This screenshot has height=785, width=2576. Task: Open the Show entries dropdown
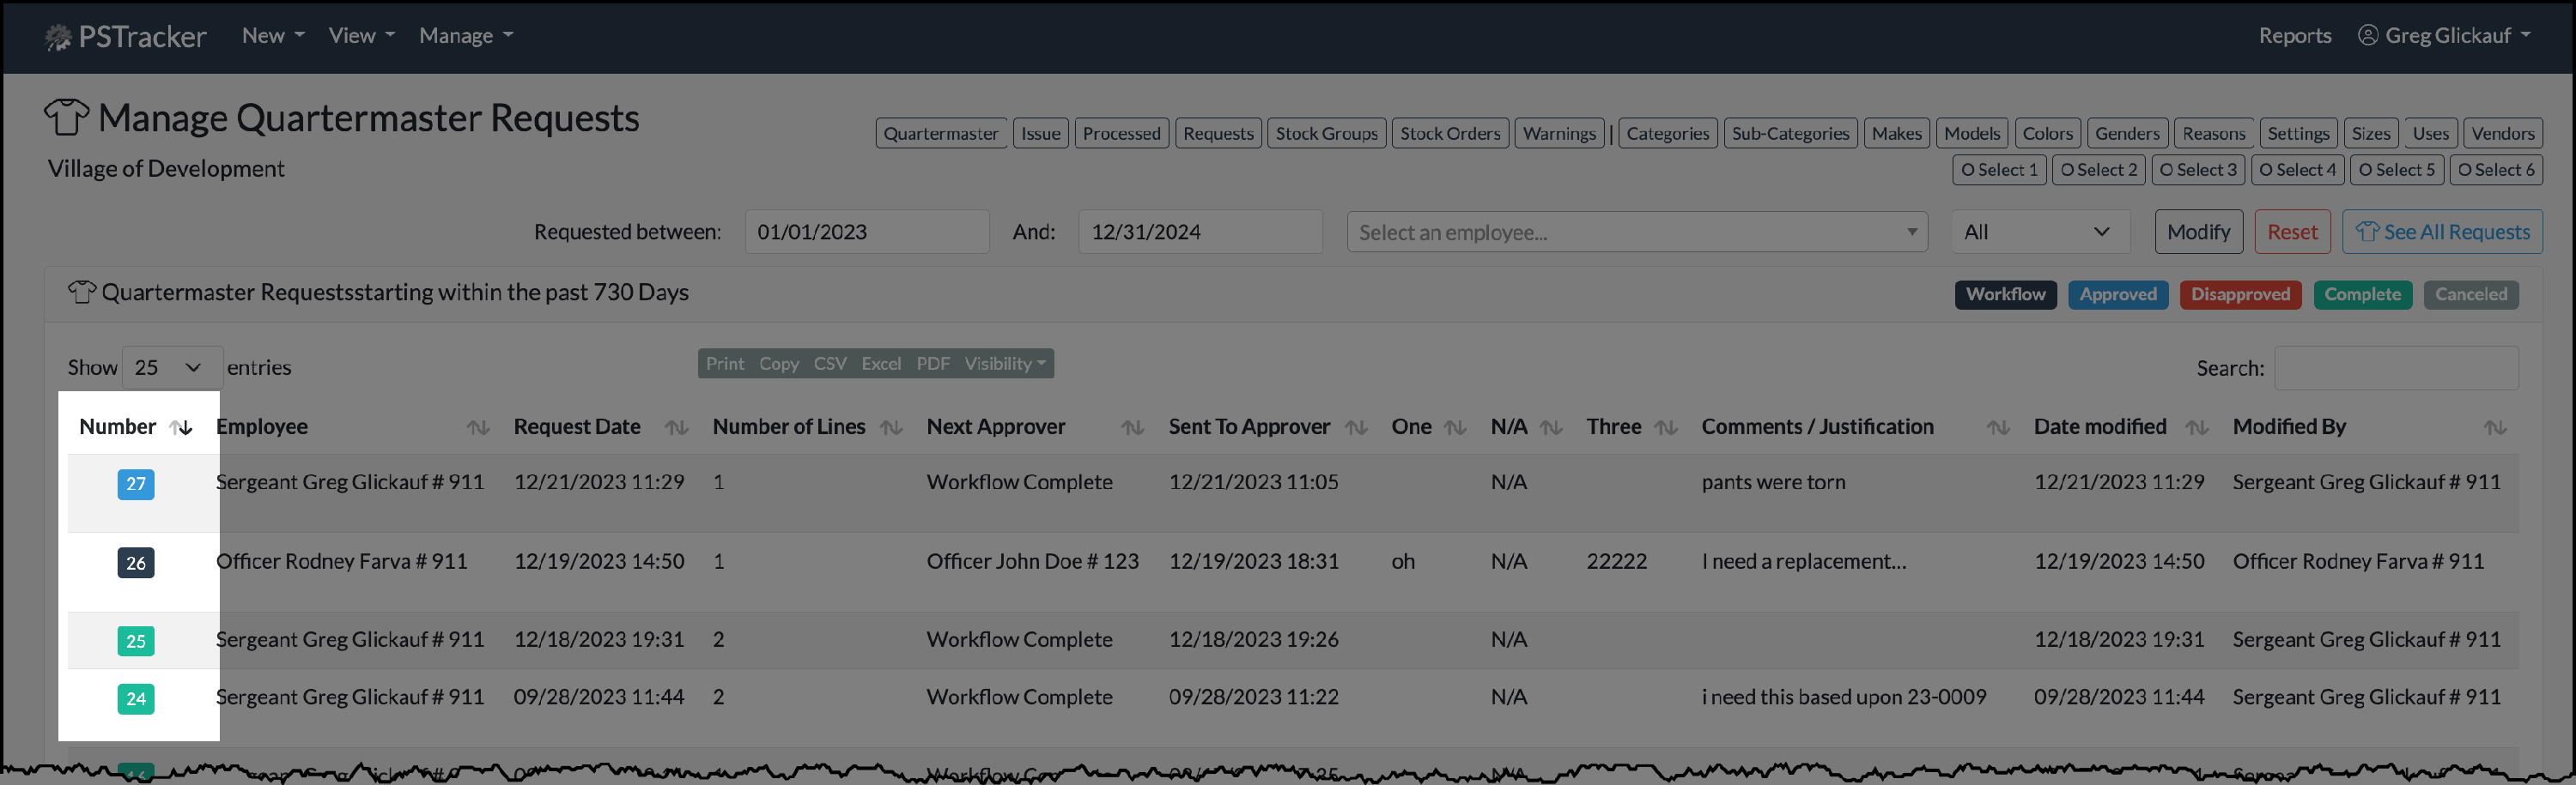(171, 367)
